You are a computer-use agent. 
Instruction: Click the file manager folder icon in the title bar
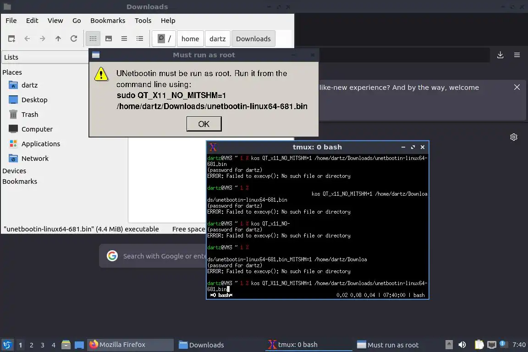(x=7, y=6)
